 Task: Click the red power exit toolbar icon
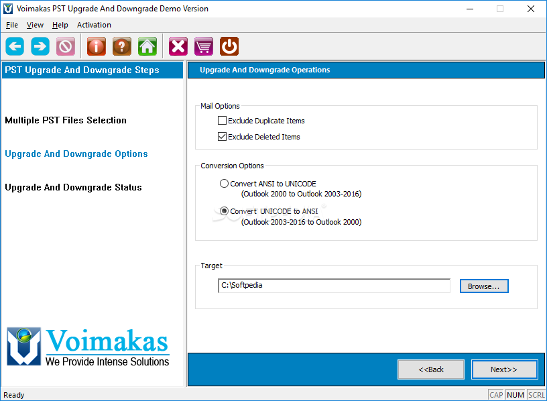229,46
